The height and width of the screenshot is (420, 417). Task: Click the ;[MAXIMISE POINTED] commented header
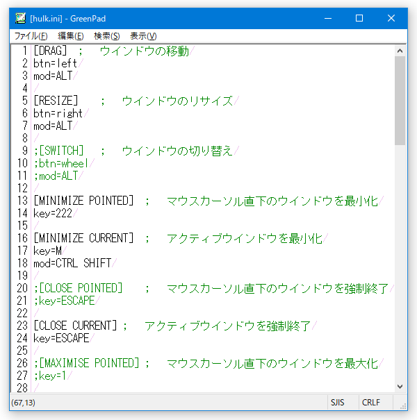click(x=86, y=363)
